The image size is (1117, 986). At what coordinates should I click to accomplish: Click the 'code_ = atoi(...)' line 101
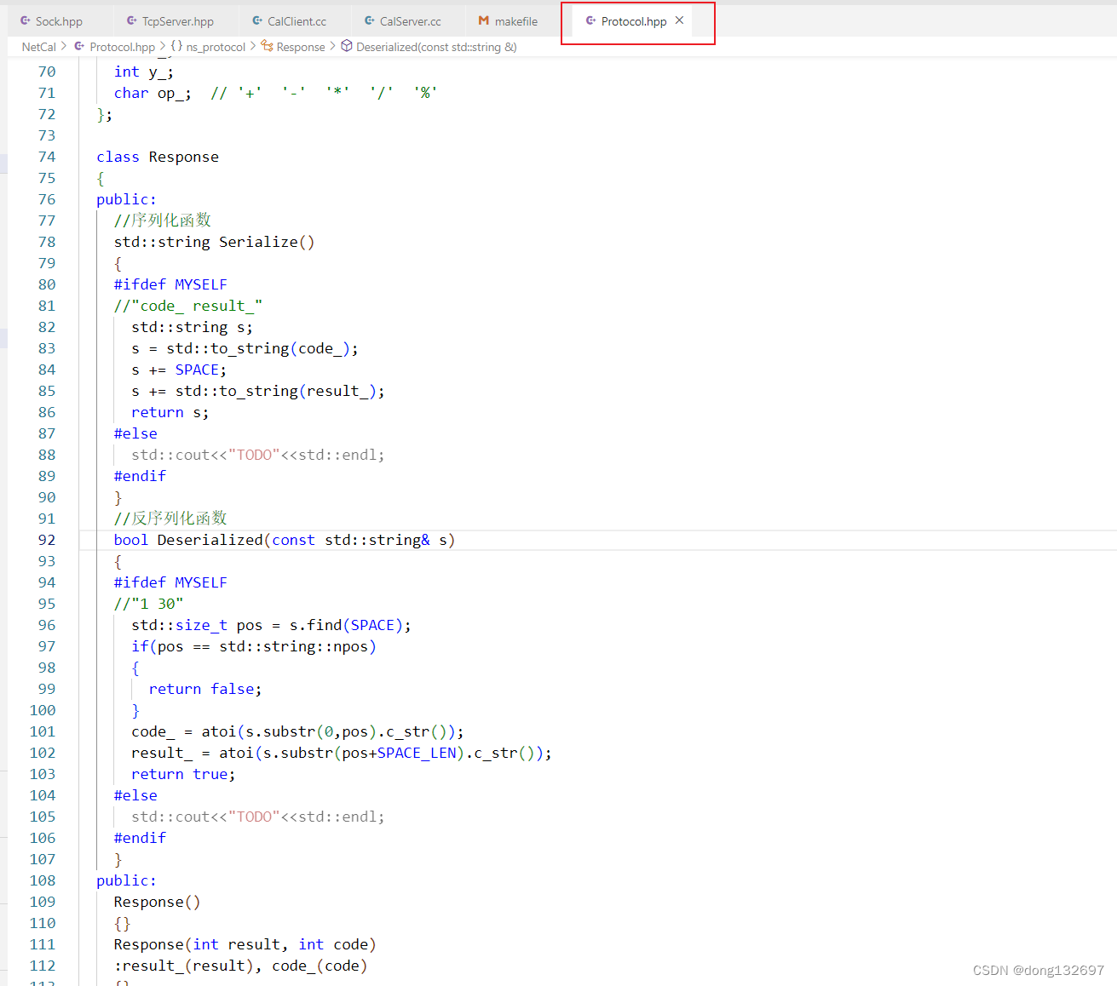click(297, 731)
